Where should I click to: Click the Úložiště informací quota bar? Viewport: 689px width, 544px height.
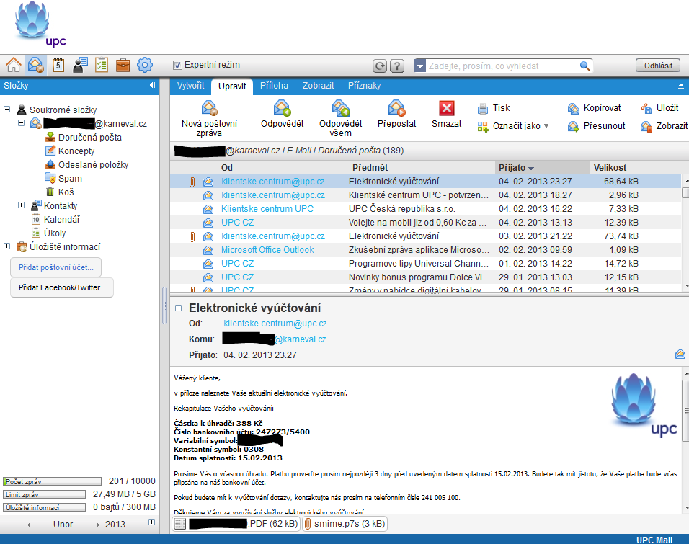[x=44, y=507]
